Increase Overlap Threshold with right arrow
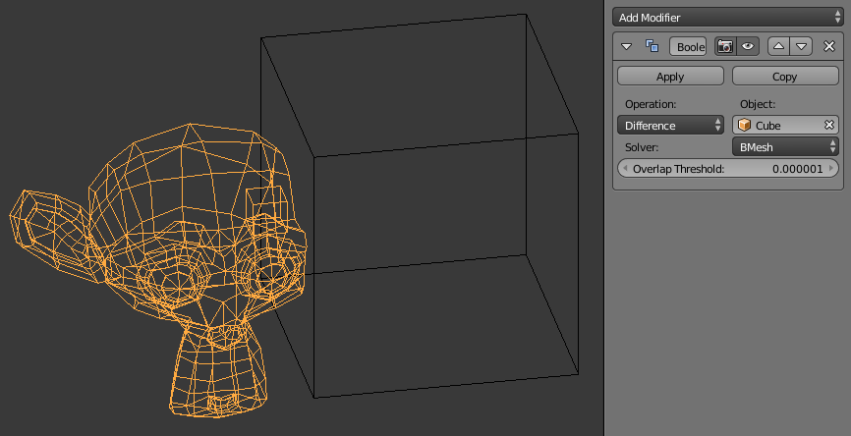851x436 pixels. (x=831, y=169)
